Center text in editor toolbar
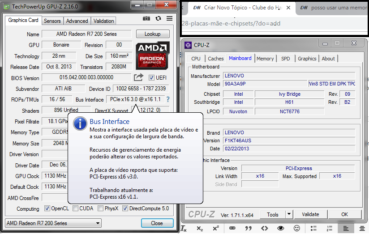Viewport: 369px width, 234px height. point(362,228)
